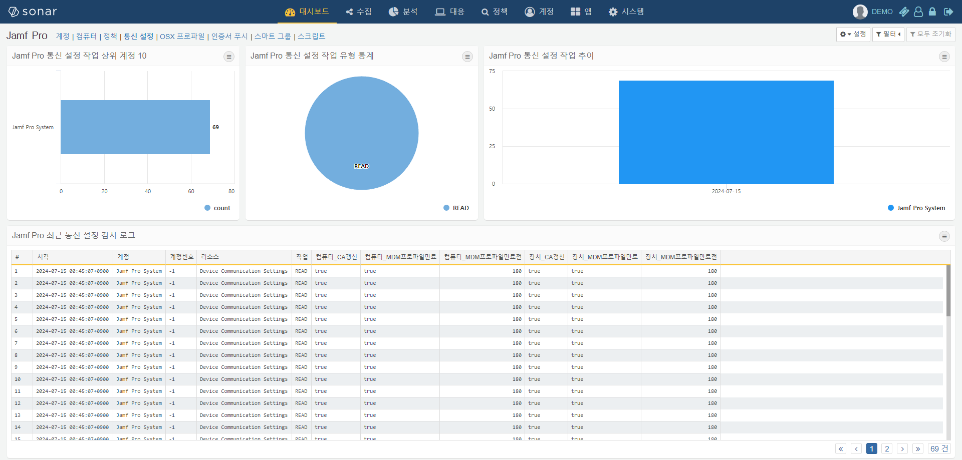Open the 분석 analysis menu
This screenshot has width=962, height=460.
(403, 12)
